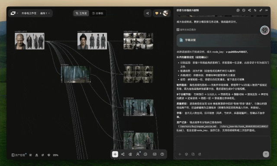Click the shapes icon in bottom toolbar
The width and height of the screenshot is (277, 166).
tap(130, 154)
